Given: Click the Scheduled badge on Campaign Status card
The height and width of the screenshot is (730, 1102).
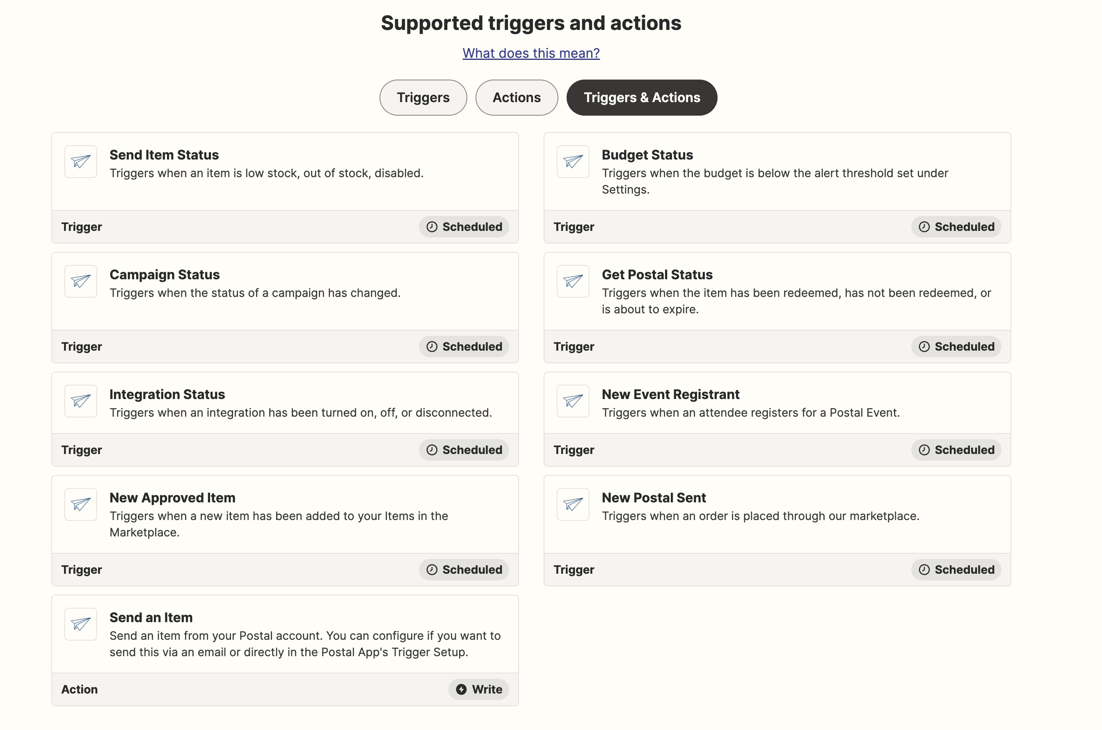Looking at the screenshot, I should click(464, 347).
